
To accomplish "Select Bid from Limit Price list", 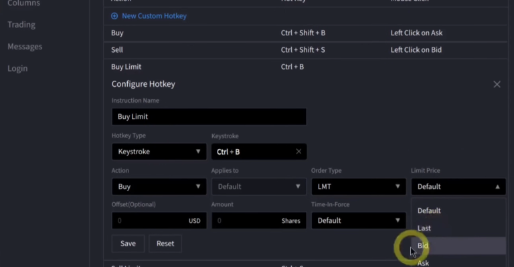I will pyautogui.click(x=458, y=246).
